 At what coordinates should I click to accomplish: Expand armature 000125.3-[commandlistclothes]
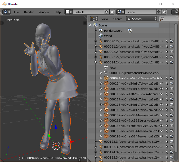click(95, 158)
